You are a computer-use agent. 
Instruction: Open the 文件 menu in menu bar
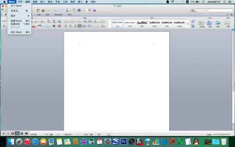pos(20,2)
